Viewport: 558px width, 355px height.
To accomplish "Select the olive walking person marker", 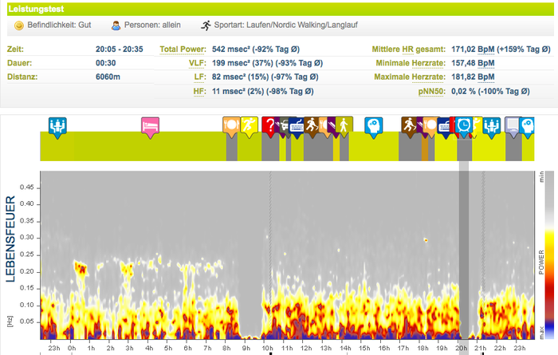I will [x=344, y=124].
